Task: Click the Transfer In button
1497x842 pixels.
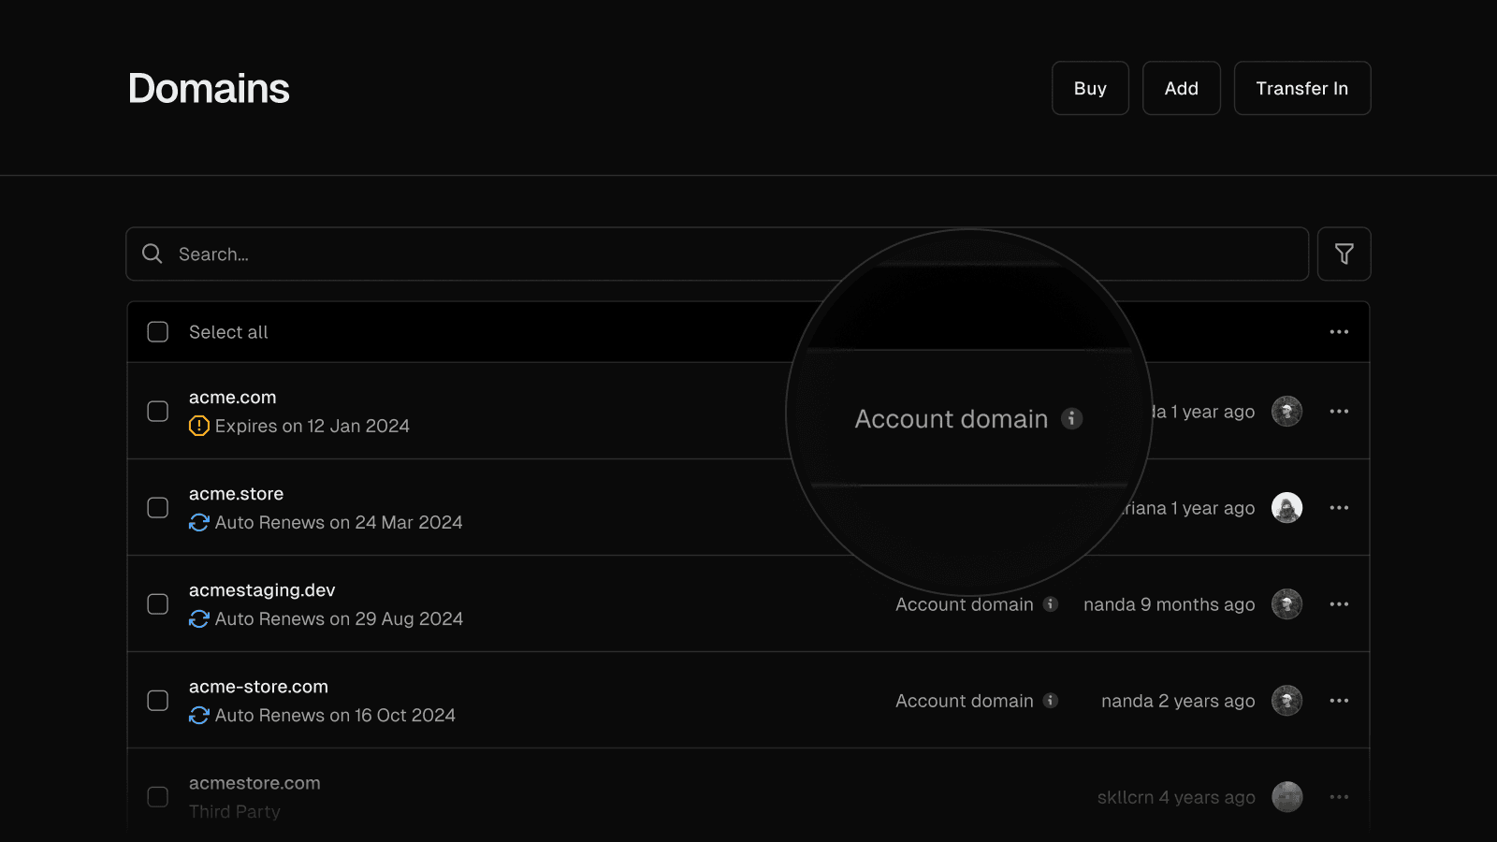Action: click(x=1301, y=88)
